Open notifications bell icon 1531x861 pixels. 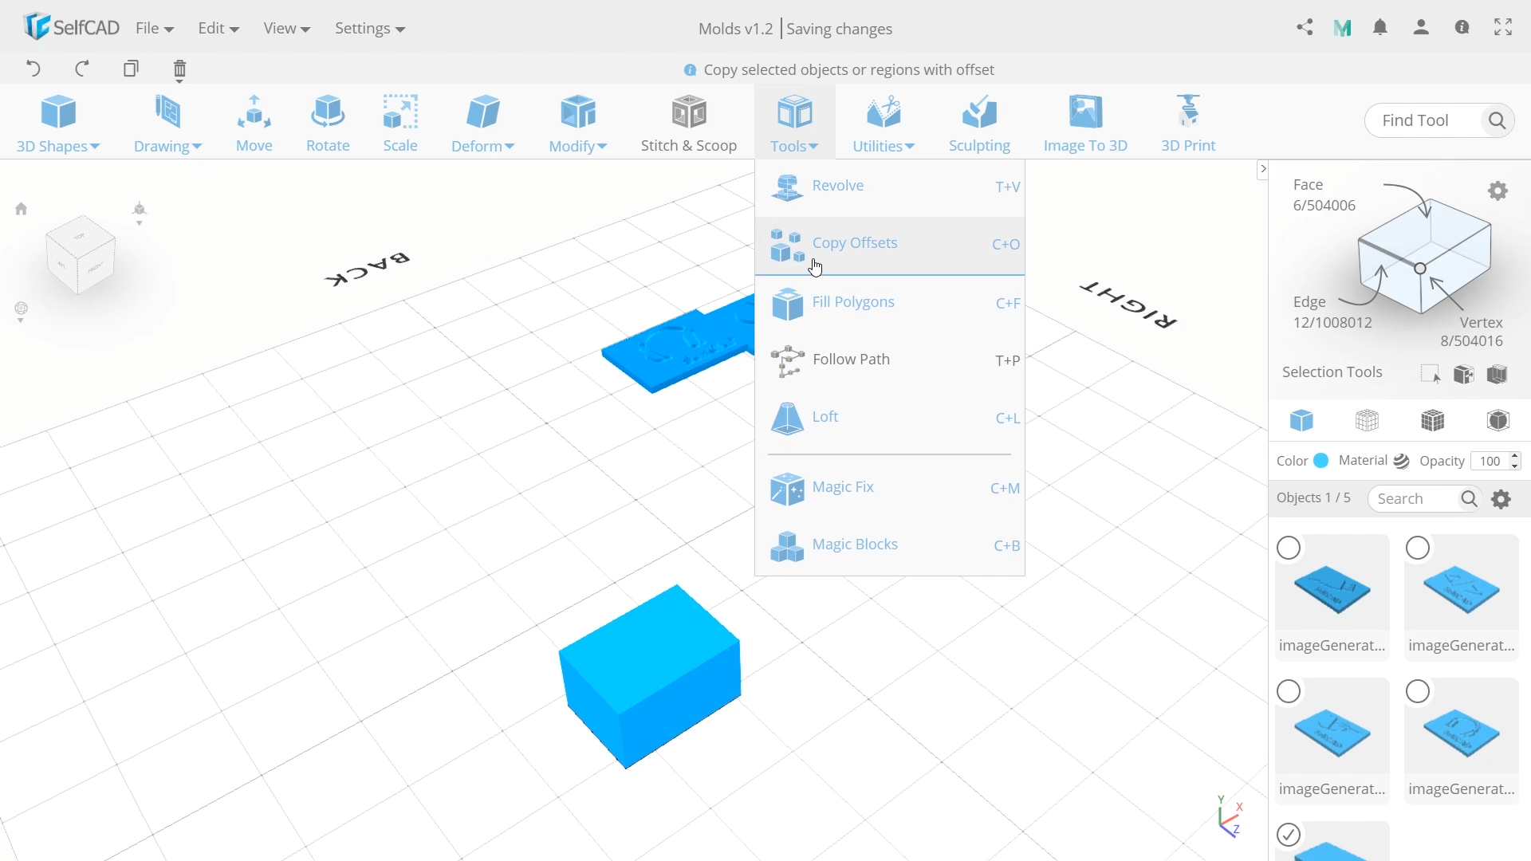pyautogui.click(x=1380, y=28)
